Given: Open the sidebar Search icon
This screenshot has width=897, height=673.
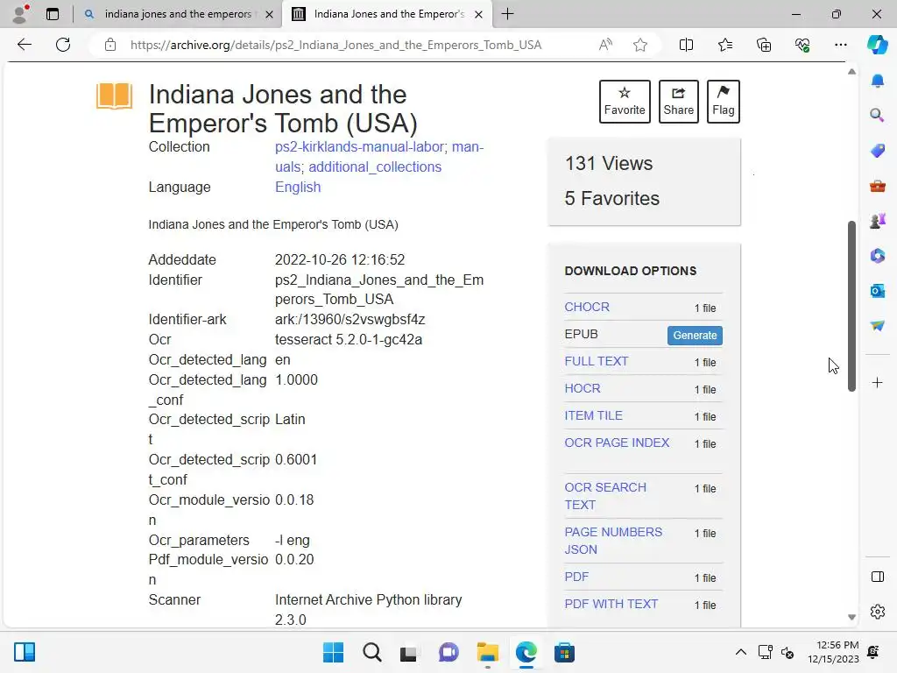Looking at the screenshot, I should click(x=877, y=116).
